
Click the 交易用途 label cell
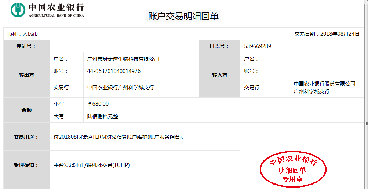(26, 137)
